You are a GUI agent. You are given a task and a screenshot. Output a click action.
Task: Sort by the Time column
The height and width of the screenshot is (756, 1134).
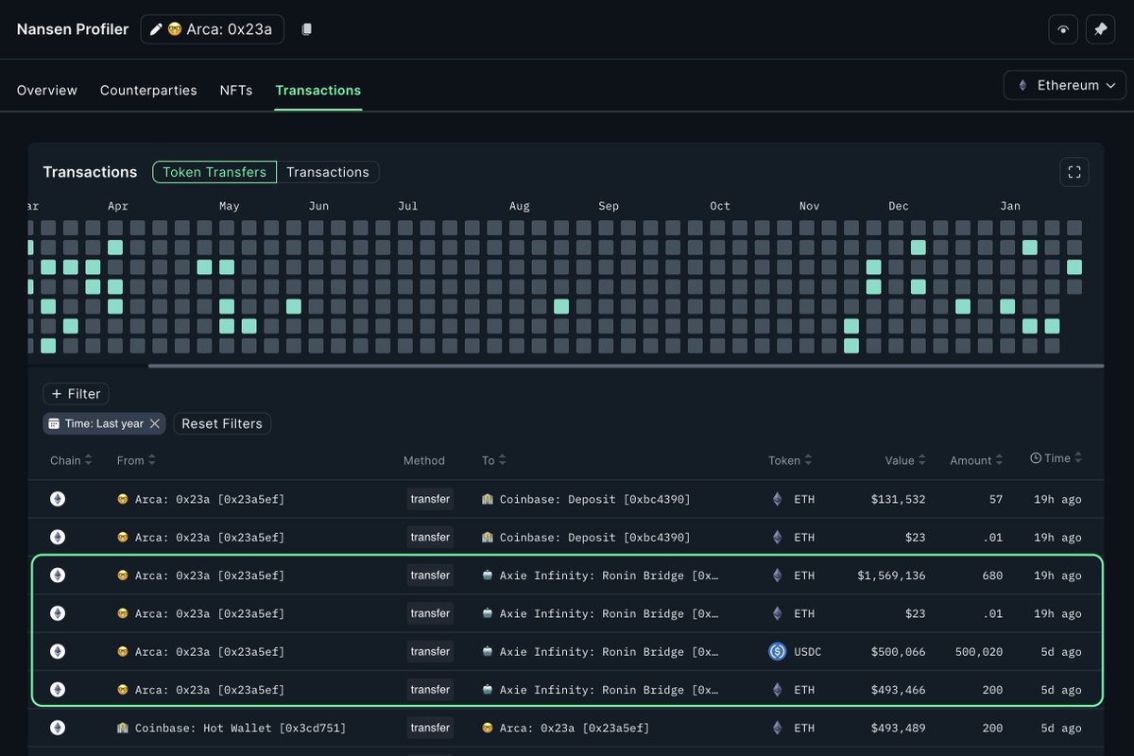pos(1057,458)
